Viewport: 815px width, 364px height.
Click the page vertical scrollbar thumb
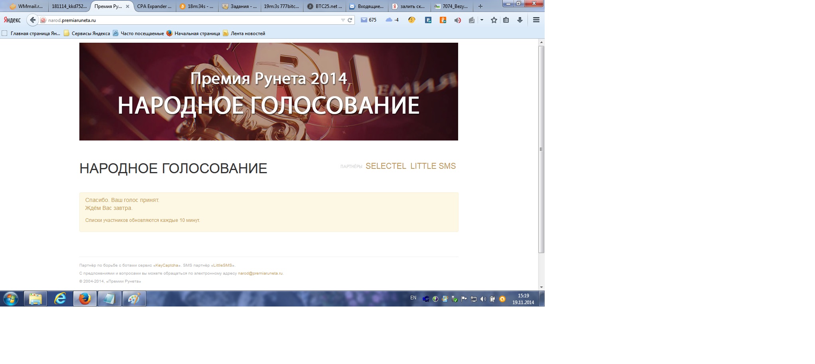click(541, 149)
